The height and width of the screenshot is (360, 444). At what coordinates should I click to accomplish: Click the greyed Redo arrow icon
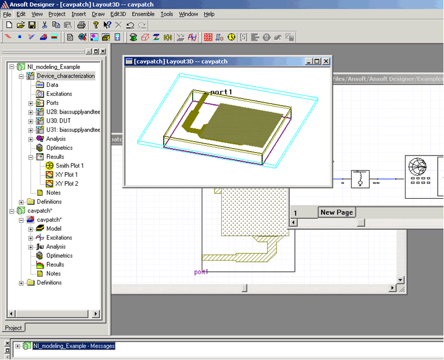[142, 25]
